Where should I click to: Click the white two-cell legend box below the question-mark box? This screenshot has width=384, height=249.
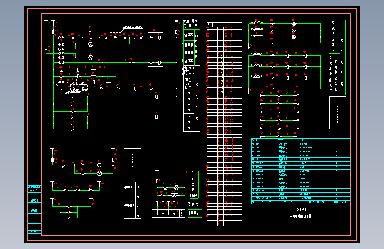132,200
